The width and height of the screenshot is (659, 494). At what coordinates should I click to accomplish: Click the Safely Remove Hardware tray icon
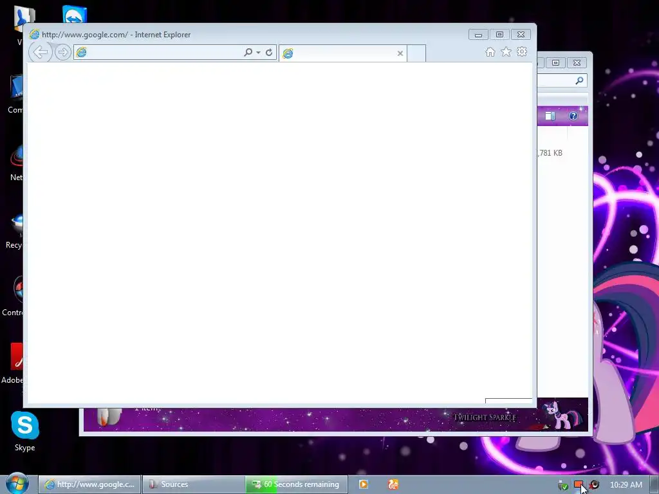coord(562,485)
